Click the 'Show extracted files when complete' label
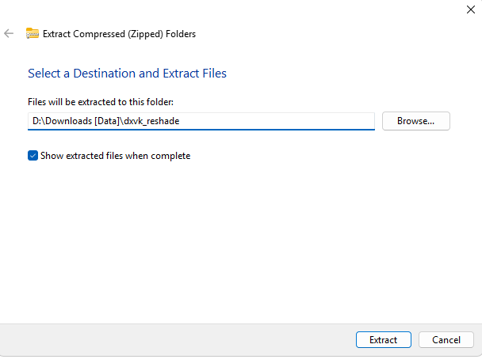Viewport: 482px width, 363px height. click(x=115, y=156)
